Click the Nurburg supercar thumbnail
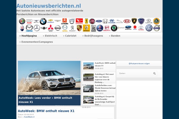The width and height of the screenshot is (179, 119). pos(88,77)
